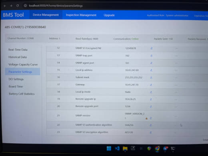
Task: Open Board Time settings
Action: pyautogui.click(x=16, y=86)
